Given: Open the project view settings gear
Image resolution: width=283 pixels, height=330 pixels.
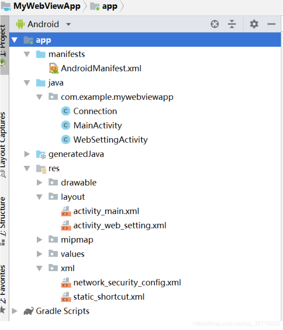Looking at the screenshot, I should [x=254, y=24].
